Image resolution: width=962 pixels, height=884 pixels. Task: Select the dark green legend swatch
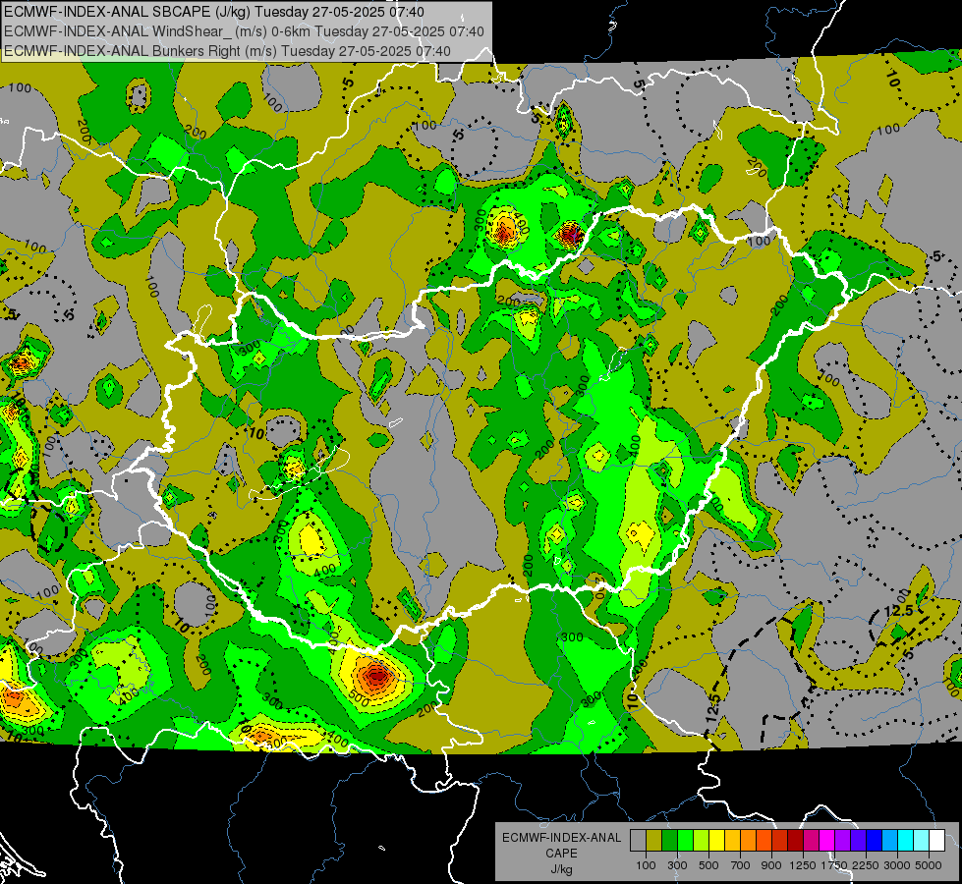669,840
